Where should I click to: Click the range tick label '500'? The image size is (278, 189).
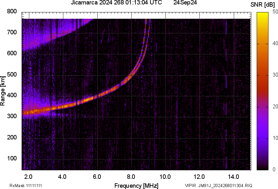click(12, 74)
